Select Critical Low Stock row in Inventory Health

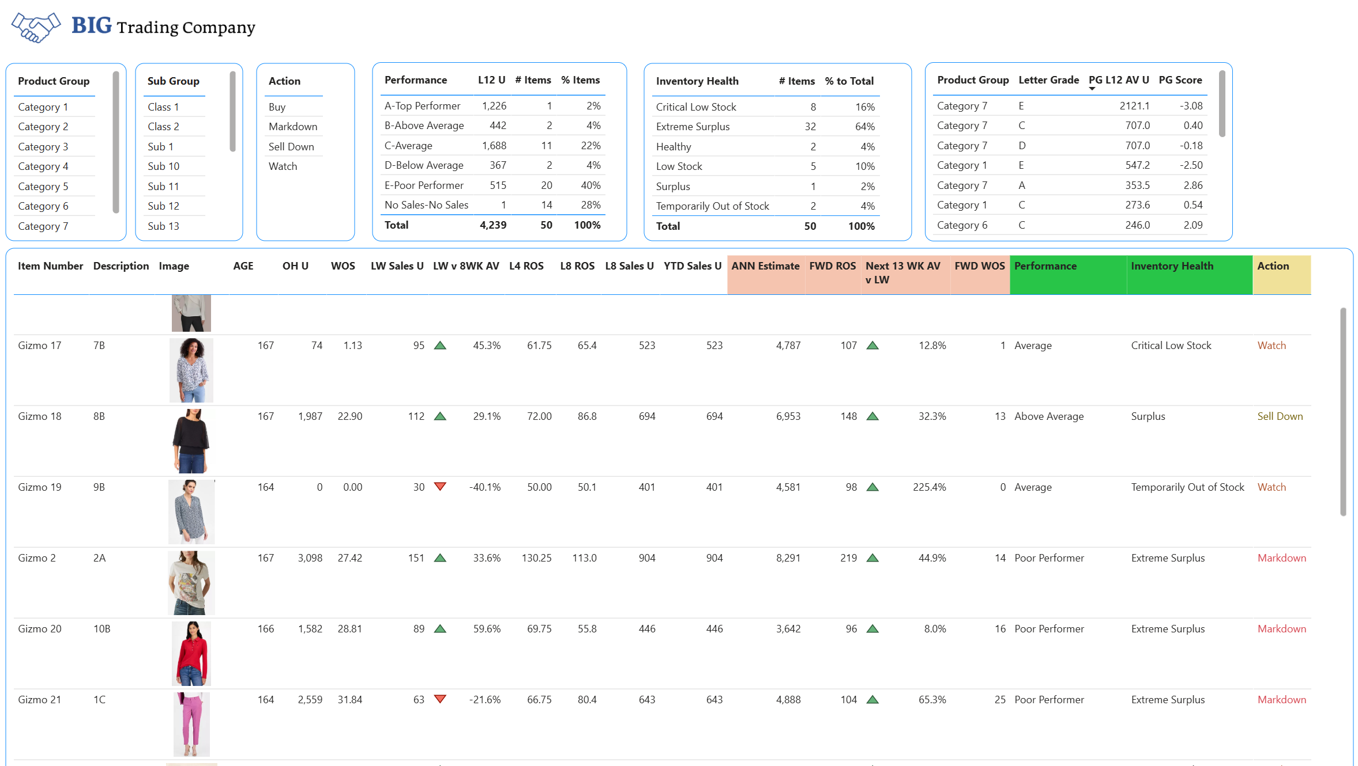(x=765, y=107)
